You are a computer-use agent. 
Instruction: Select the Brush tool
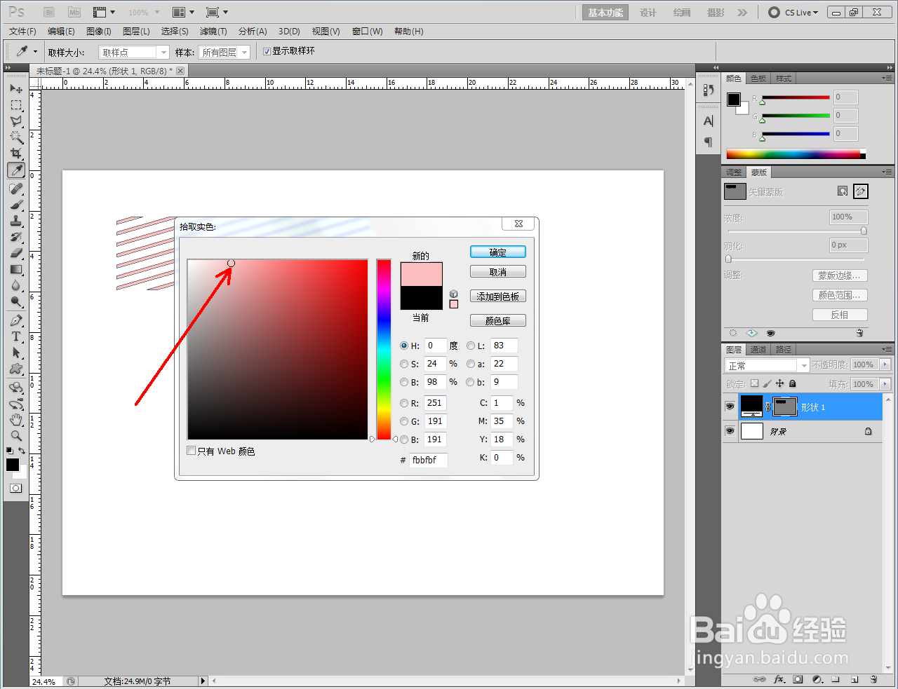point(16,205)
